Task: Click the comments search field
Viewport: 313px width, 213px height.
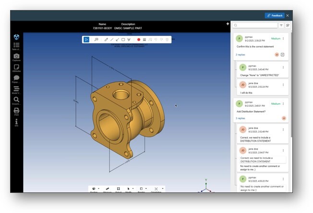Action: pyautogui.click(x=255, y=25)
